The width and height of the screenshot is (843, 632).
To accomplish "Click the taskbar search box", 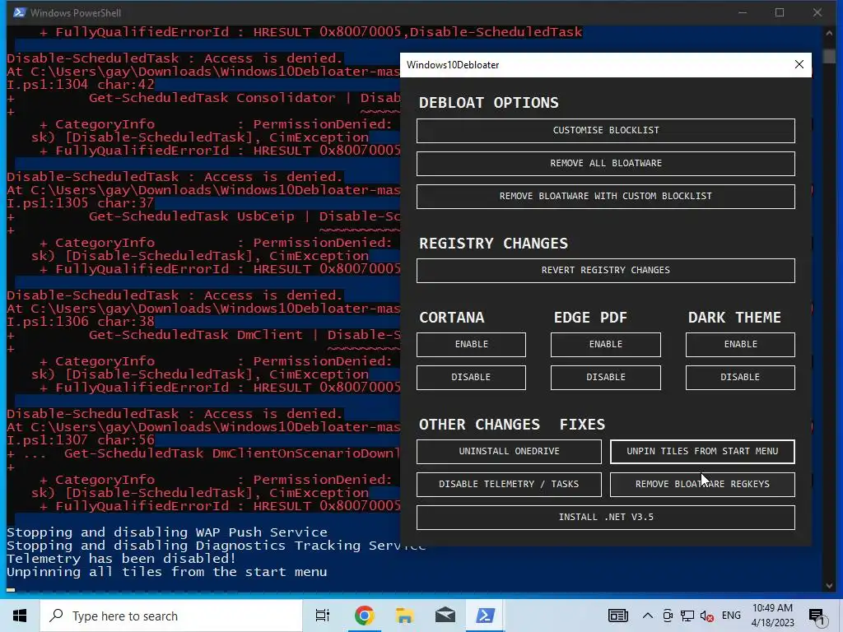I will (171, 616).
